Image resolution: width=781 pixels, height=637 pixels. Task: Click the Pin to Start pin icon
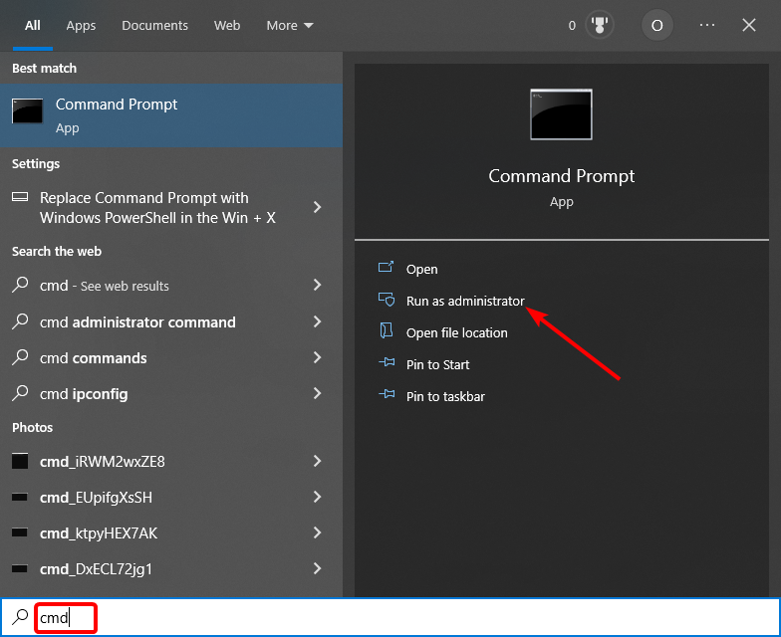click(387, 364)
